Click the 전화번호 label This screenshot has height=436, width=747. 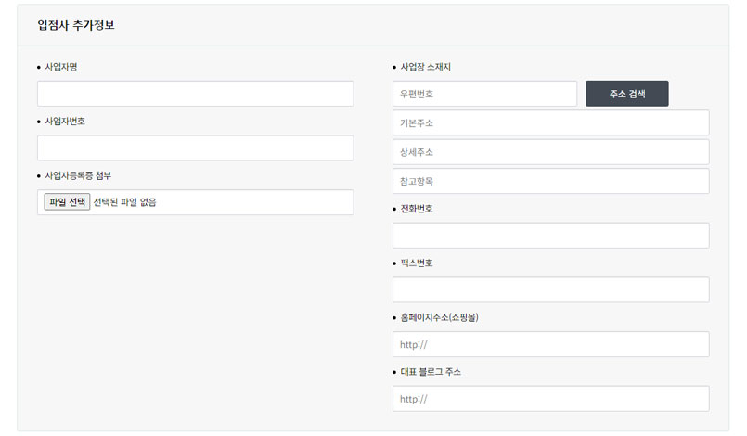tap(417, 208)
